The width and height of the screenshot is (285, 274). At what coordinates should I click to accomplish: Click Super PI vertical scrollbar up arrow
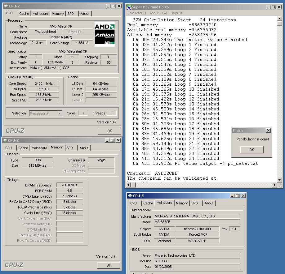[x=279, y=19]
